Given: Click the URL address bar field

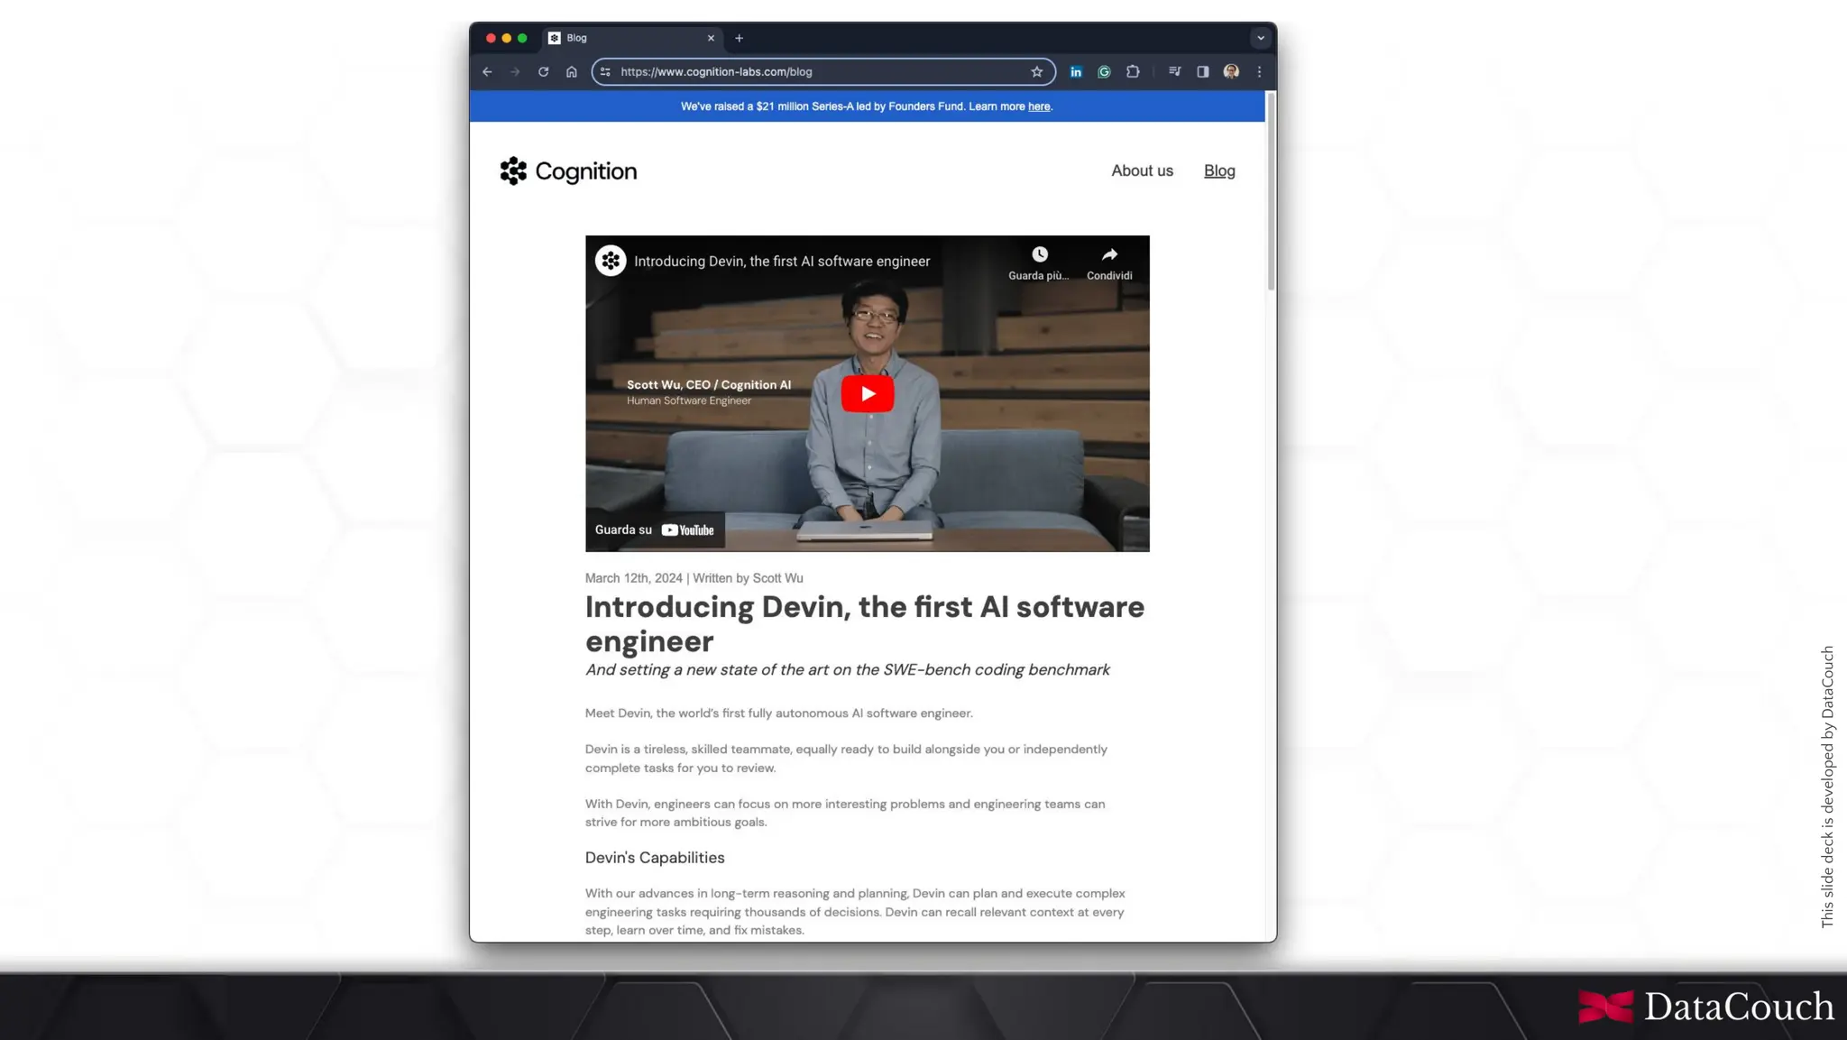Looking at the screenshot, I should [x=812, y=72].
